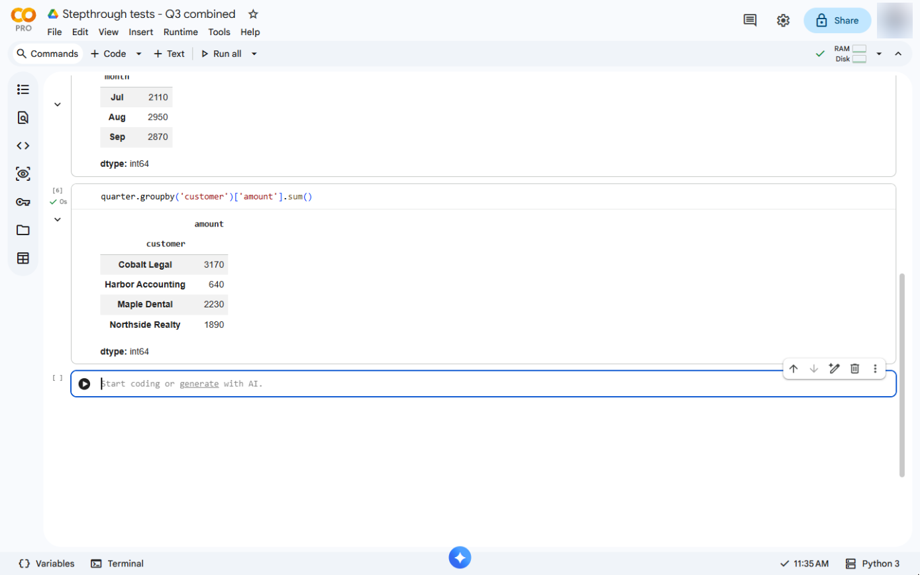This screenshot has height=575, width=920.
Task: Open the Gemini assistant button
Action: point(460,557)
